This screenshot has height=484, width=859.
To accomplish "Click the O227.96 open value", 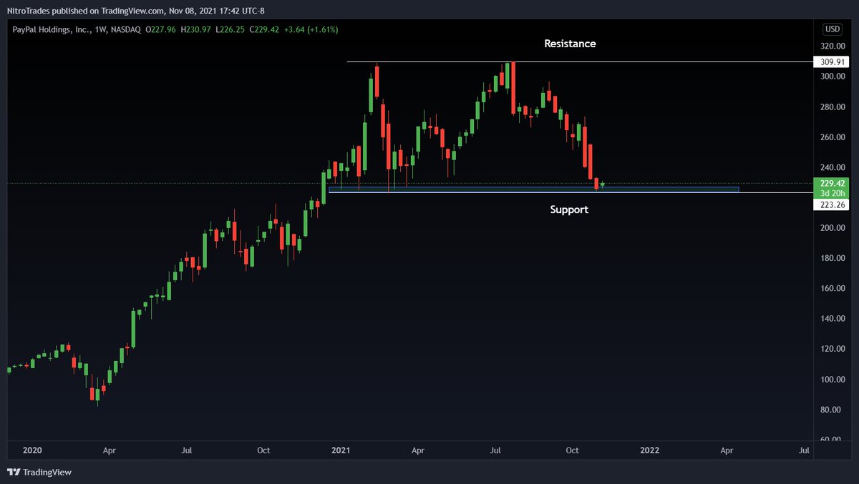I will tap(162, 29).
